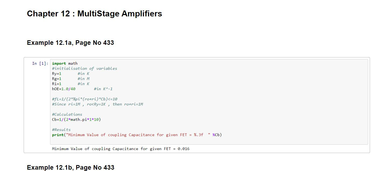
Task: Select the Example 12.1a heading
Action: tap(70, 43)
